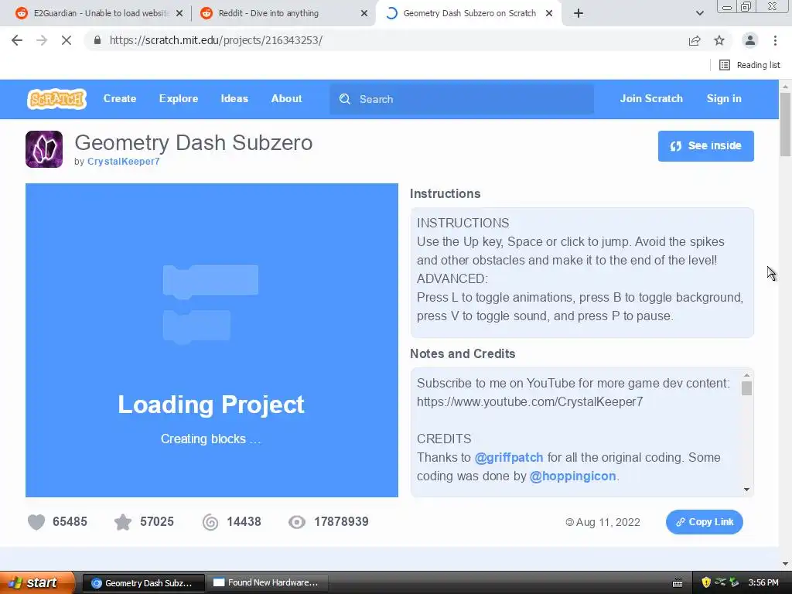Close the Geometry Dash Subzero tab
The height and width of the screenshot is (594, 792).
click(x=549, y=14)
